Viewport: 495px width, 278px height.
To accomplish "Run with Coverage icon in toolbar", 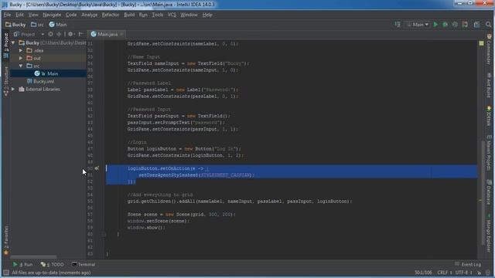I will 455,24.
